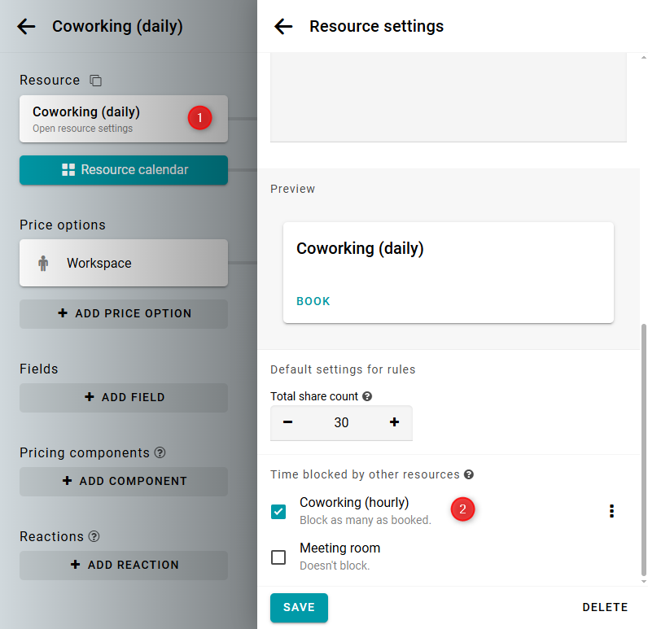Screen dimensions: 648x629
Task: Save the resource settings
Action: pos(299,607)
